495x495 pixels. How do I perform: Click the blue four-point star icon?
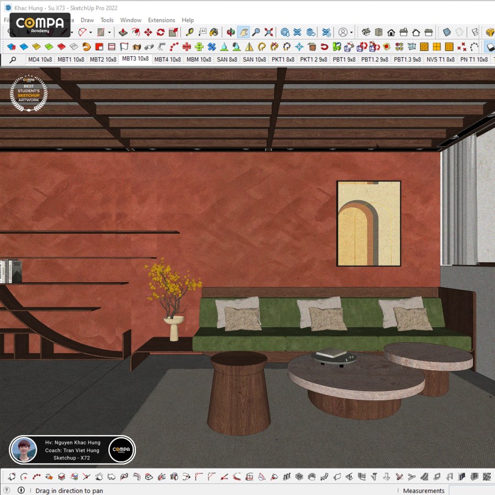point(299,47)
